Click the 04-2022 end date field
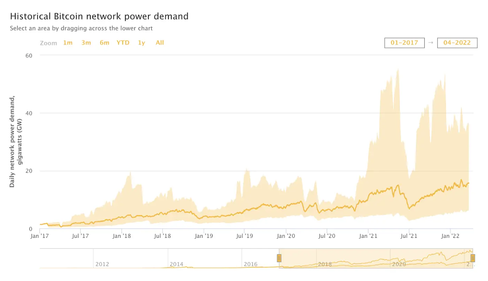 click(457, 43)
